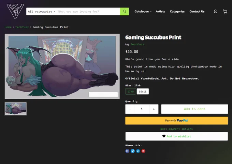Click the green search magnifier button
The image size is (232, 164).
coord(125,12)
